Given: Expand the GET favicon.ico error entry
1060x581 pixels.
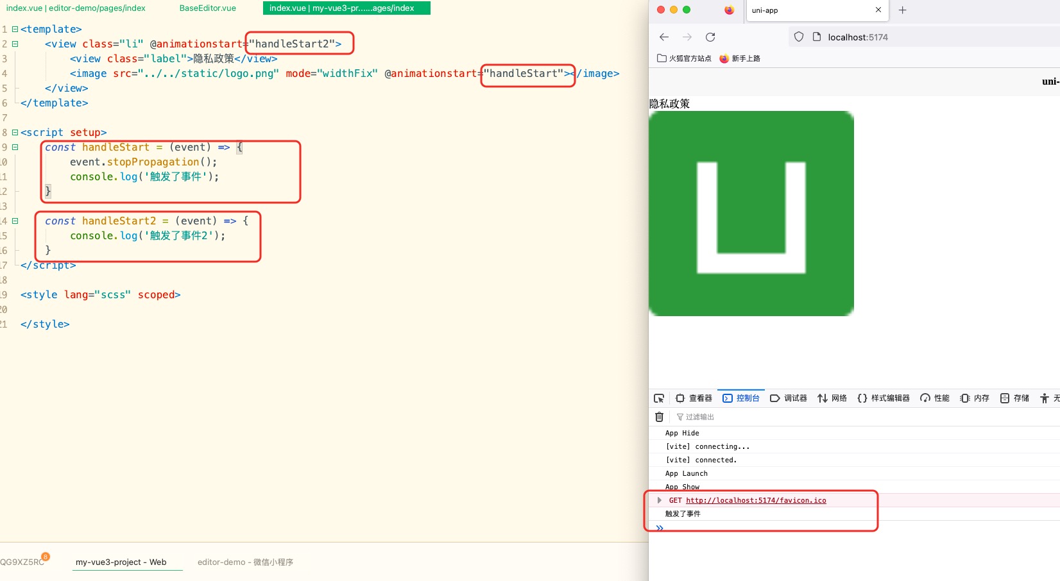Looking at the screenshot, I should [659, 500].
